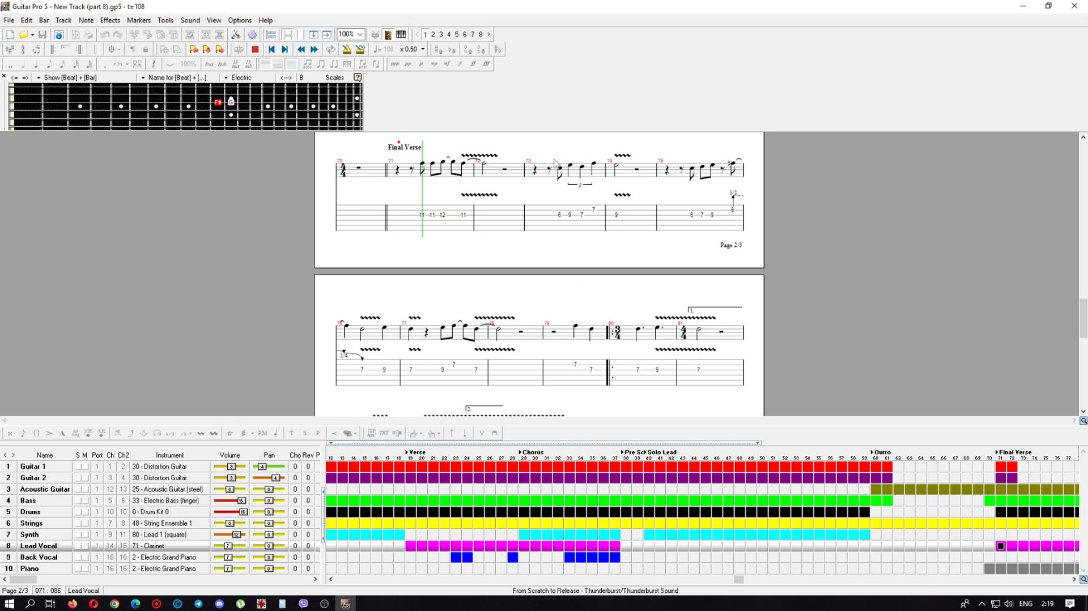Viewport: 1088px width, 611px height.
Task: Show the piano keyboard panel icon
Action: pos(401,35)
